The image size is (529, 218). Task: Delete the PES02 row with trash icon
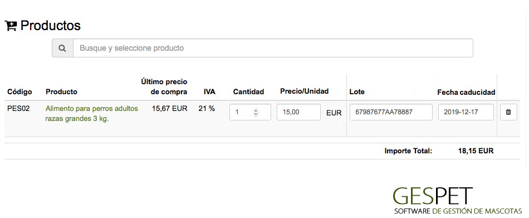[508, 112]
